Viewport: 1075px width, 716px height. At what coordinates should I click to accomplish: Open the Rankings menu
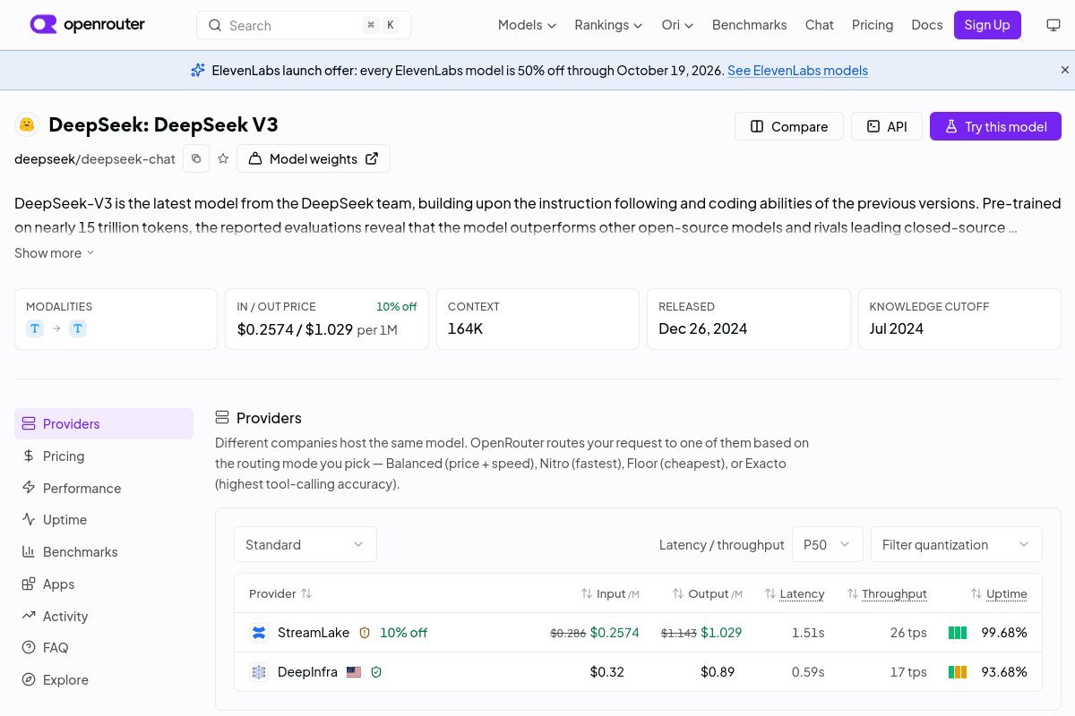pos(608,25)
